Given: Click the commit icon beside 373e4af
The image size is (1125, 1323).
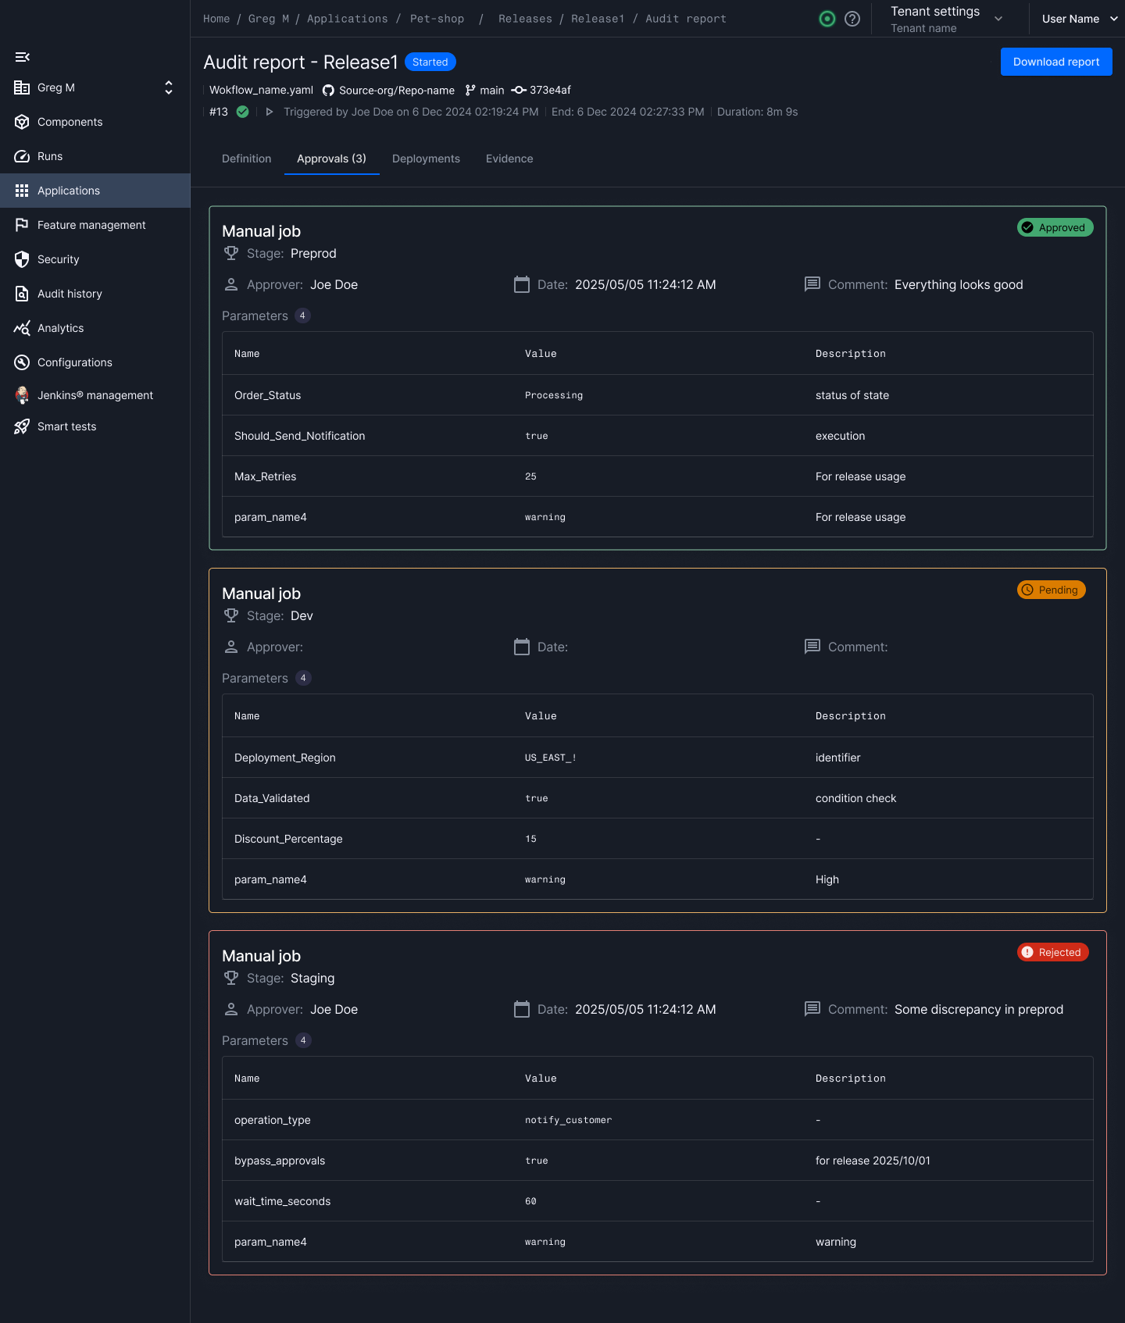Looking at the screenshot, I should (x=519, y=91).
